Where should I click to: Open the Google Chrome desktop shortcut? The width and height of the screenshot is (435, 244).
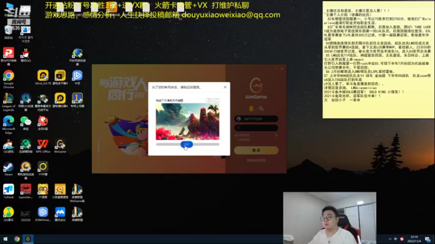point(9,79)
